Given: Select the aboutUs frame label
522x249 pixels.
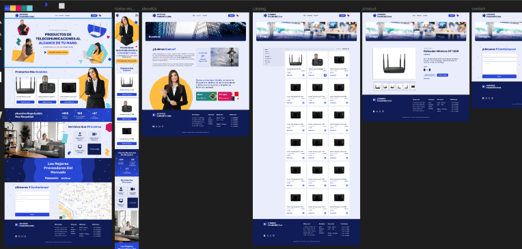Looking at the screenshot, I should coord(149,9).
